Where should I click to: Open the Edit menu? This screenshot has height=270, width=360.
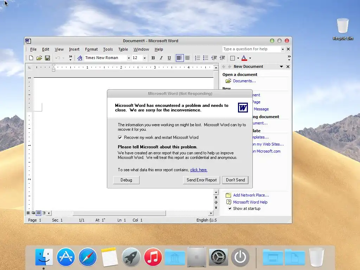[x=45, y=49]
